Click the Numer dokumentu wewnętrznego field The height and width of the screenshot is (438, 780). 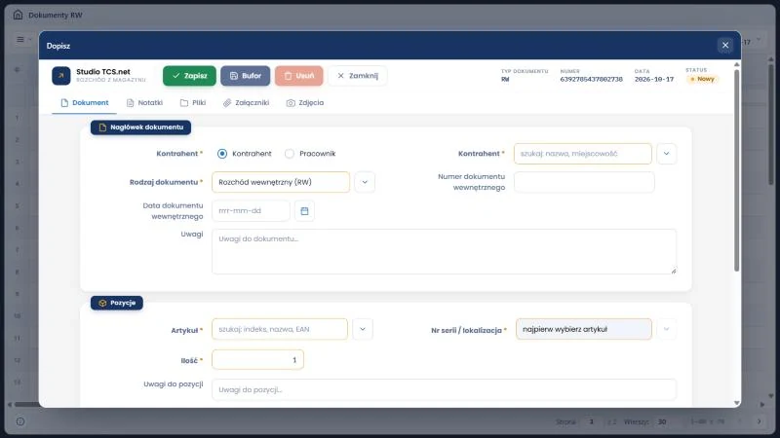[x=584, y=182]
